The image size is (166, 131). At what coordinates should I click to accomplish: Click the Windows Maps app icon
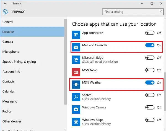click(76, 122)
